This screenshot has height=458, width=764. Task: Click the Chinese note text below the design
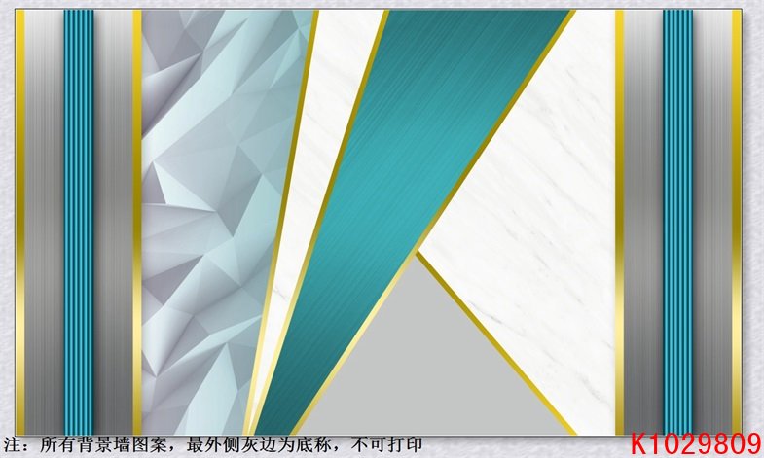pyautogui.click(x=212, y=444)
